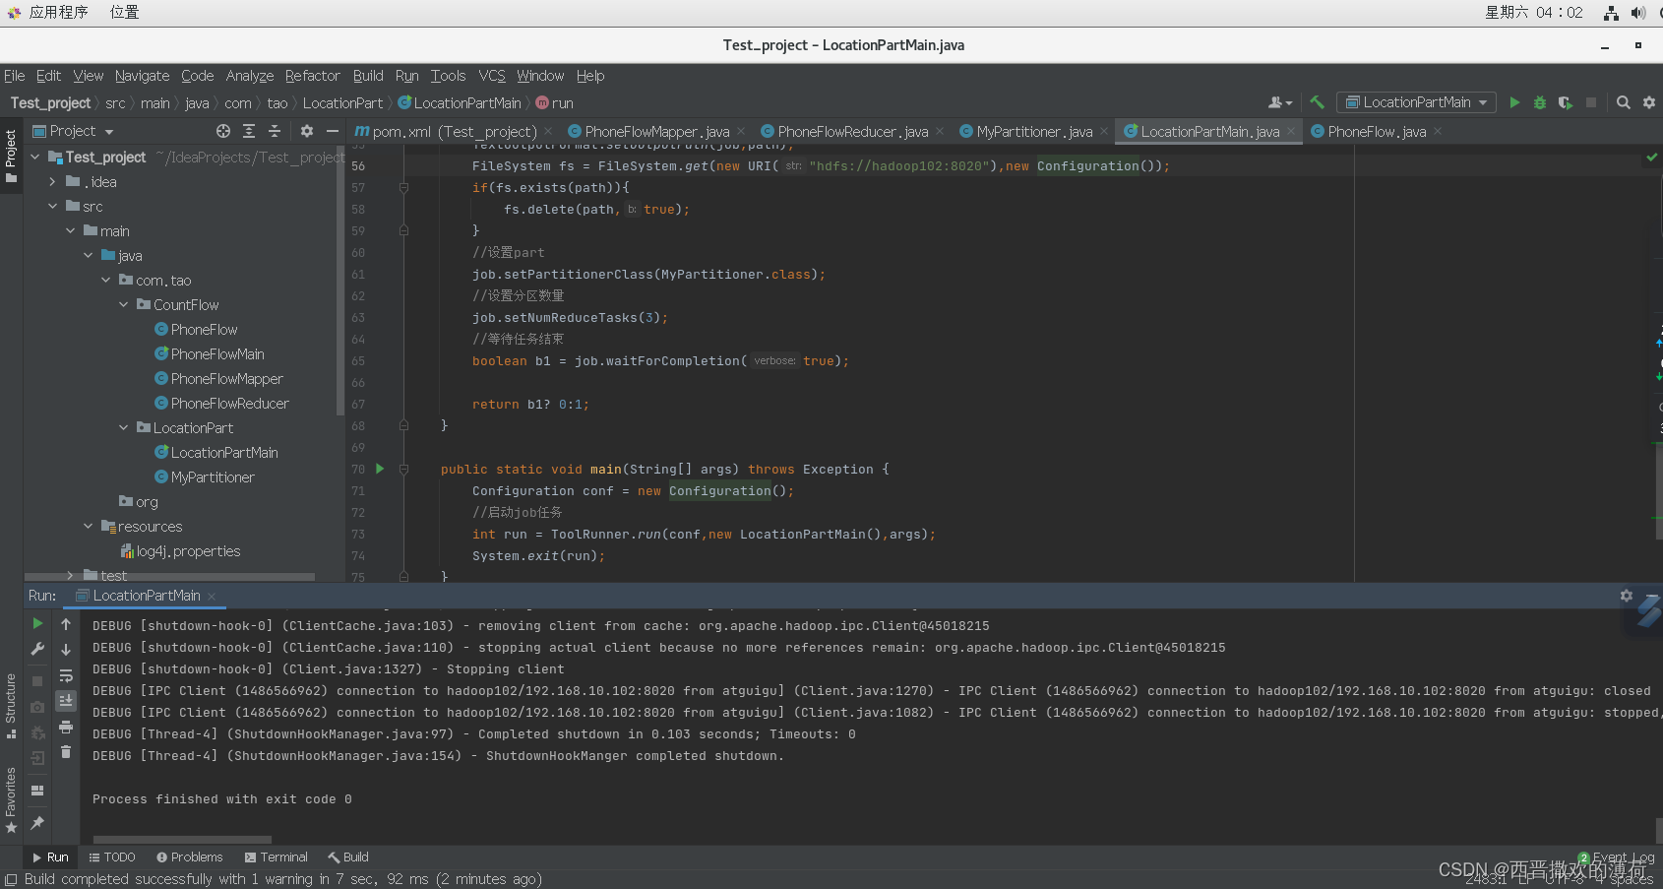Click the Run tool window button
This screenshot has height=889, width=1663.
pos(50,857)
